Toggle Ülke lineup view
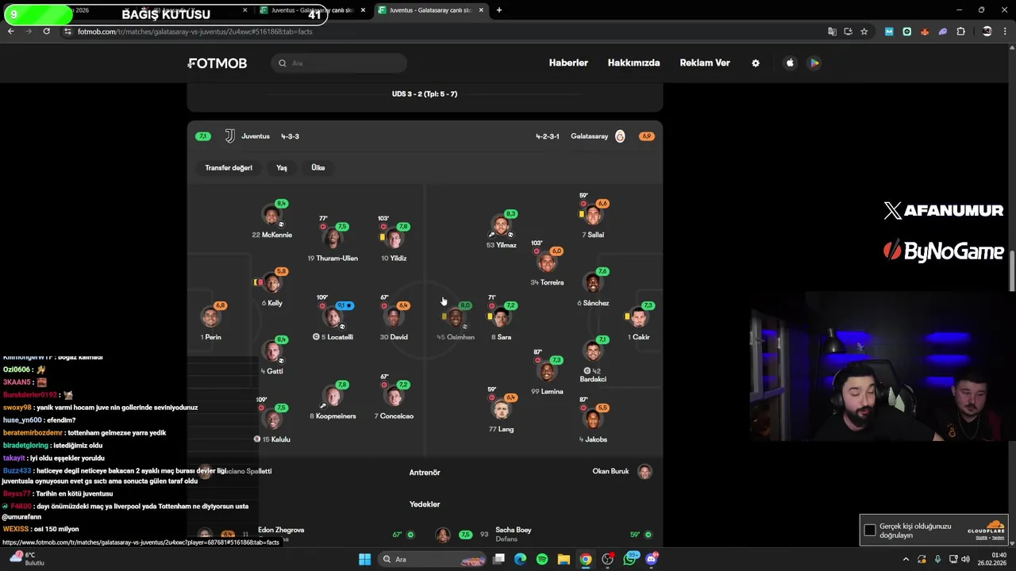The width and height of the screenshot is (1016, 571). [x=318, y=167]
